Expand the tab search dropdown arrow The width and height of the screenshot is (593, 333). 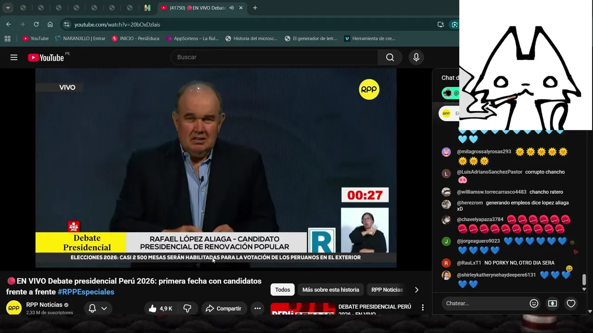pyautogui.click(x=8, y=8)
